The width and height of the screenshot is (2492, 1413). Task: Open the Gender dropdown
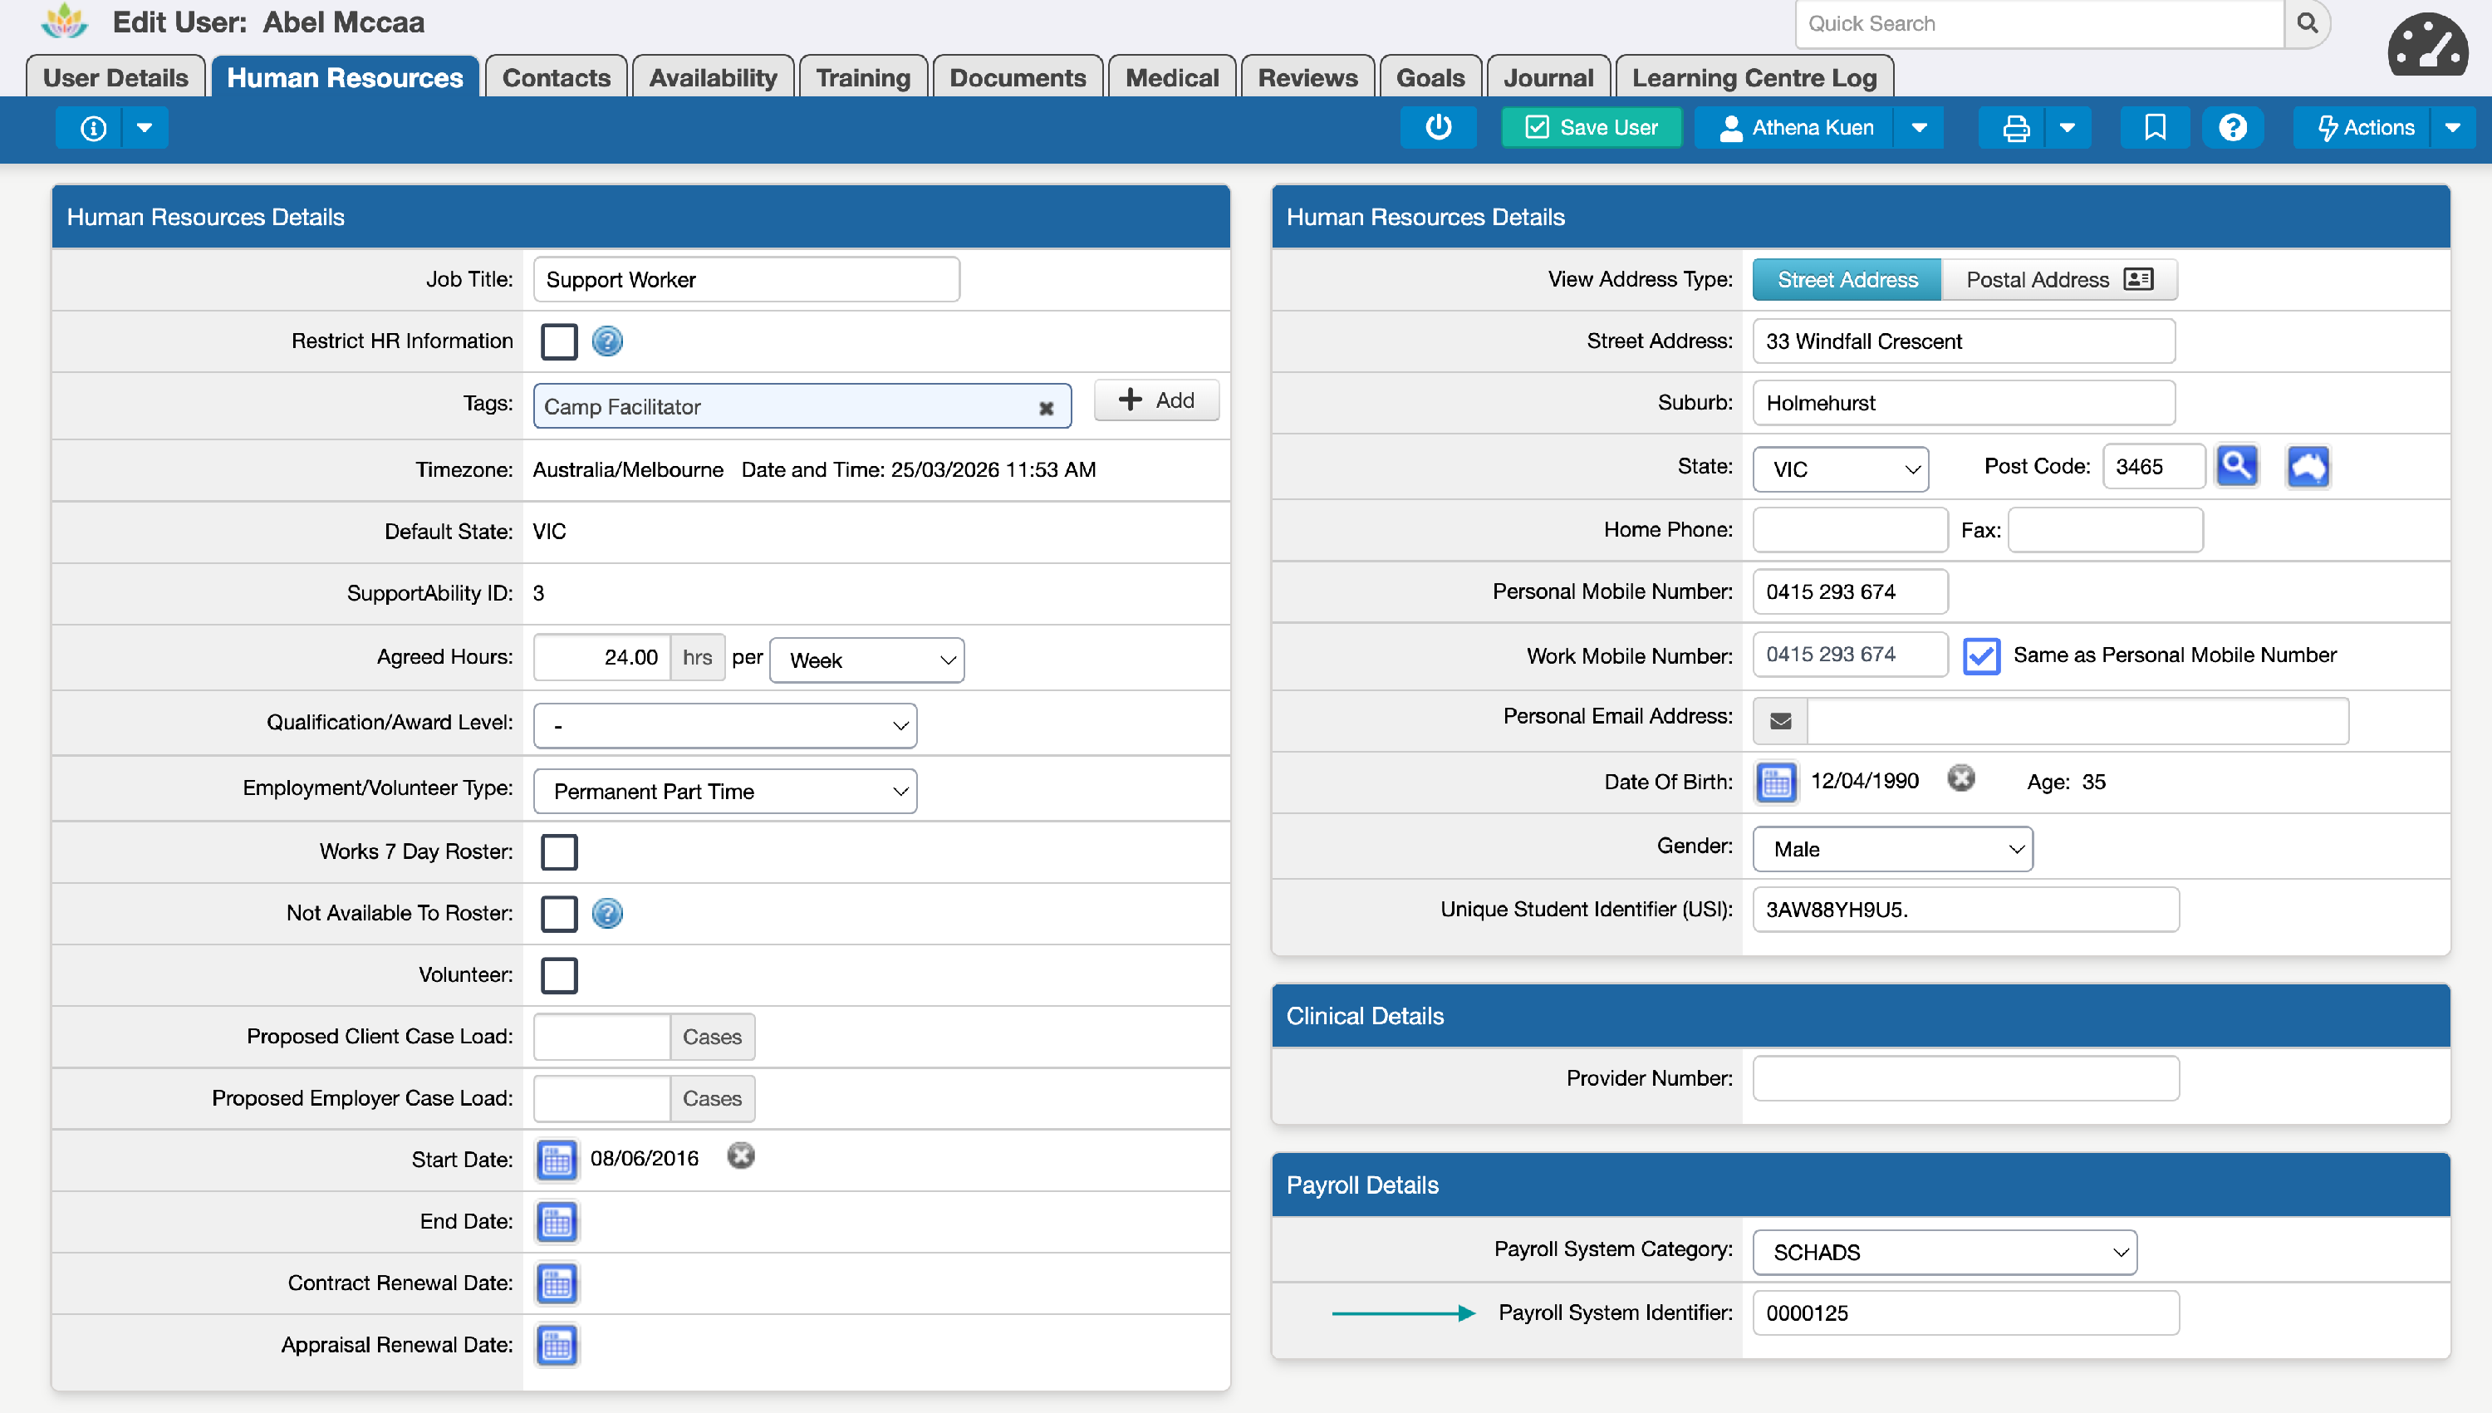pyautogui.click(x=1891, y=849)
